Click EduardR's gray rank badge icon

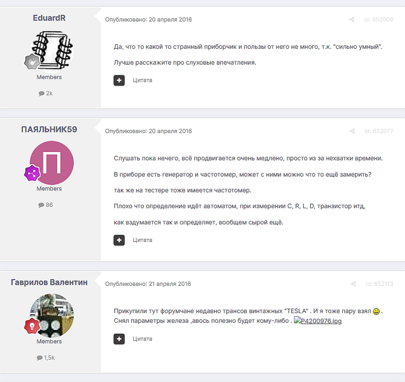coord(32,62)
